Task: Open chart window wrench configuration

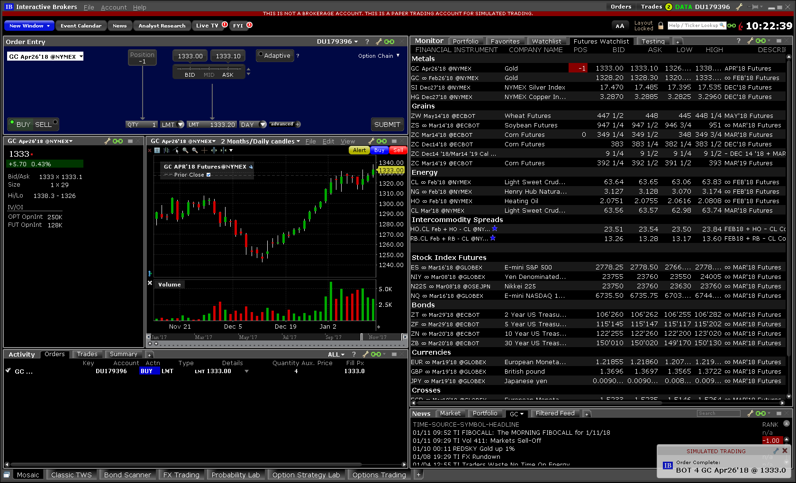Action: click(371, 141)
